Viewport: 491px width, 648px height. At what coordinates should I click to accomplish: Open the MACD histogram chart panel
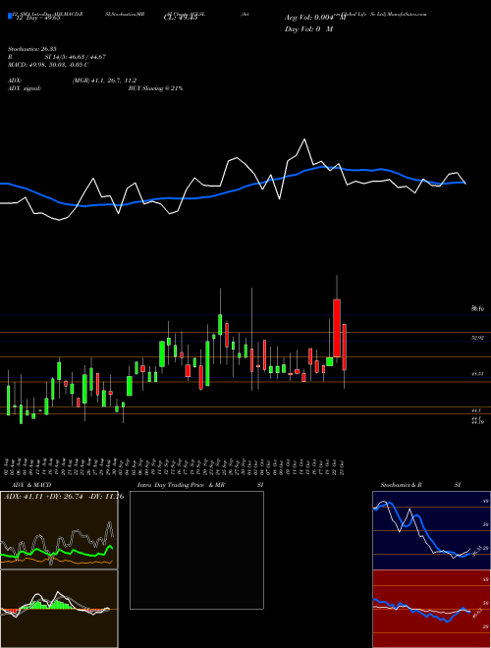59,609
